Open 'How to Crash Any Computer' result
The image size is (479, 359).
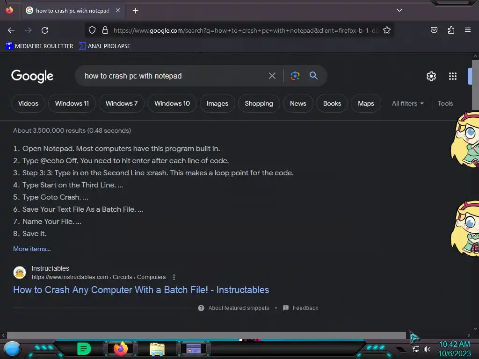(x=141, y=290)
